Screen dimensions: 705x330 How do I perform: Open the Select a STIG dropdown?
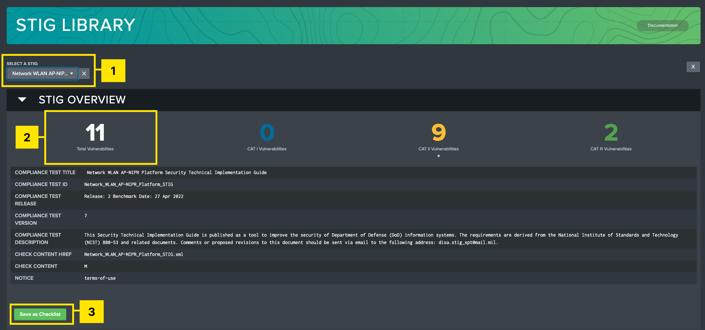click(x=42, y=73)
